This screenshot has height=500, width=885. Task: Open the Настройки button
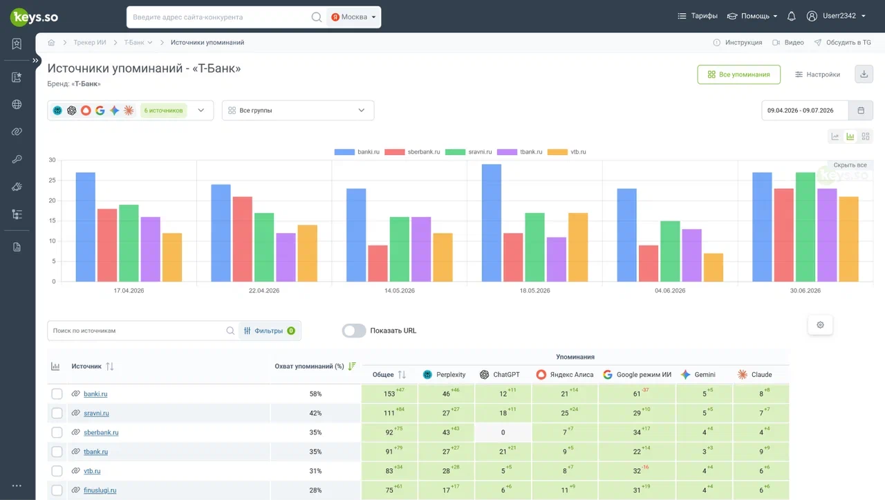[817, 75]
